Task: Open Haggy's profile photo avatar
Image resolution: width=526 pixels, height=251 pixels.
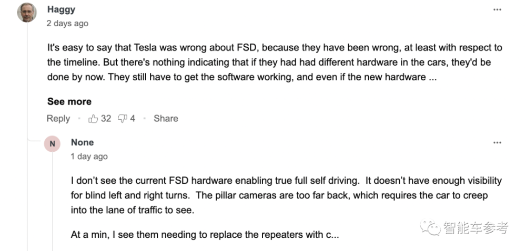Action: coord(27,13)
